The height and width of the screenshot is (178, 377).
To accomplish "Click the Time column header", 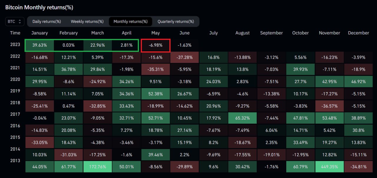I will (15, 33).
